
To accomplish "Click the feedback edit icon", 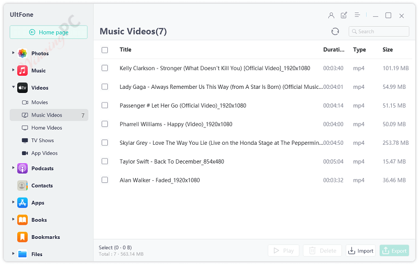I will (344, 15).
